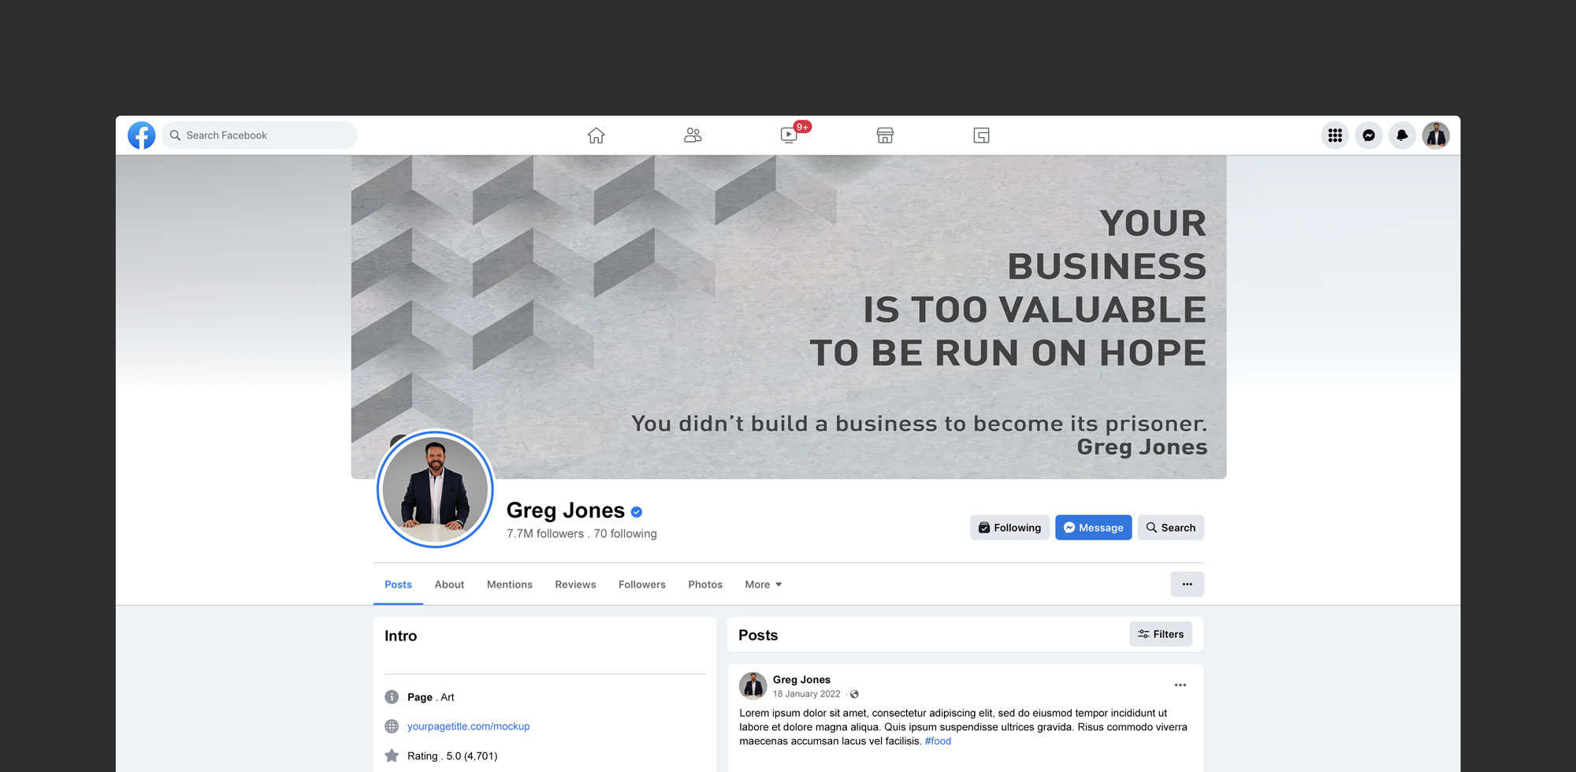Open the apps menu grid icon
The height and width of the screenshot is (772, 1576).
click(x=1335, y=135)
